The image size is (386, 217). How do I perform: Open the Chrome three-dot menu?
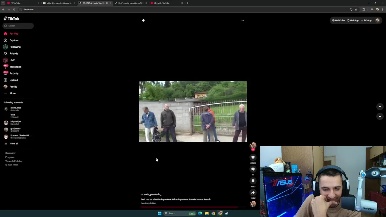point(383,9)
